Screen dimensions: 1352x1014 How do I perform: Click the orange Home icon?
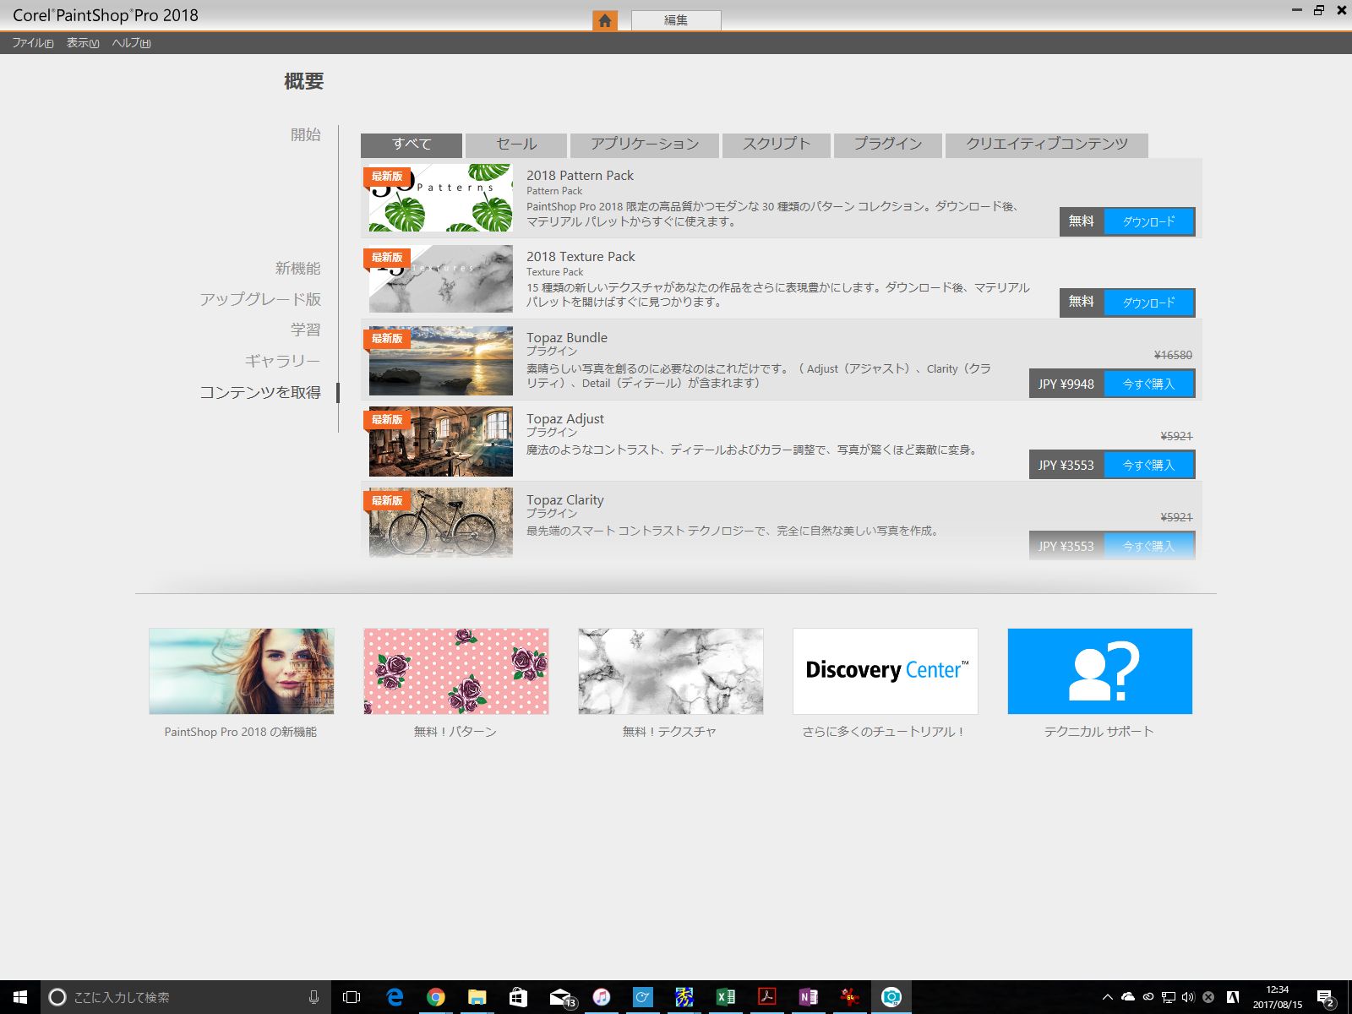[x=605, y=20]
